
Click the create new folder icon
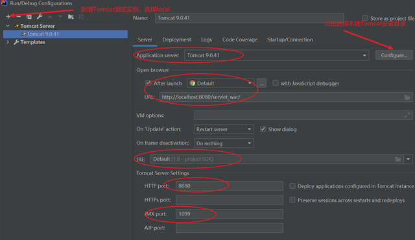click(x=71, y=17)
